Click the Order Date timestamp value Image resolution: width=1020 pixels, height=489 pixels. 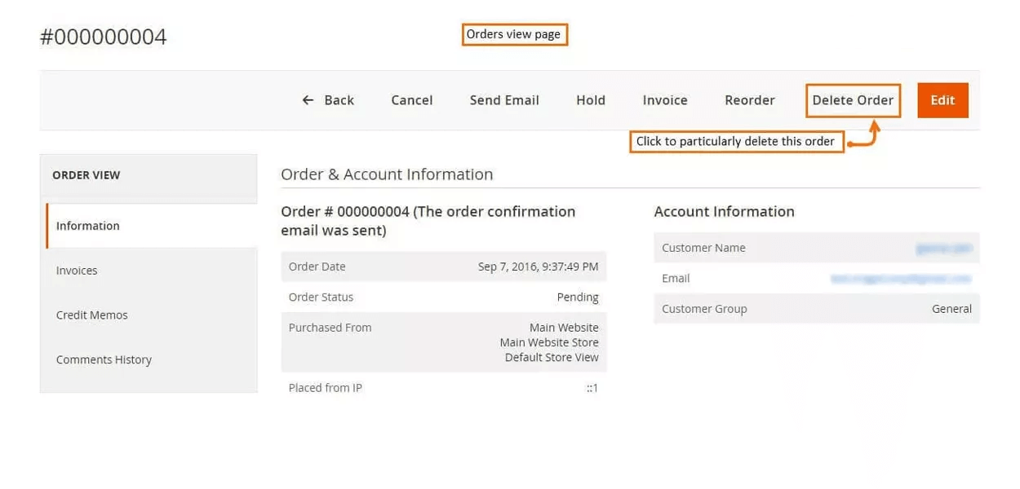click(x=538, y=267)
